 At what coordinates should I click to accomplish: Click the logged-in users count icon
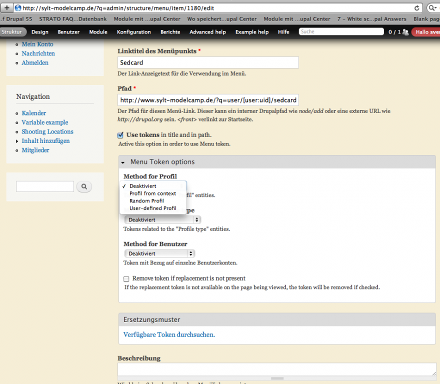click(405, 32)
